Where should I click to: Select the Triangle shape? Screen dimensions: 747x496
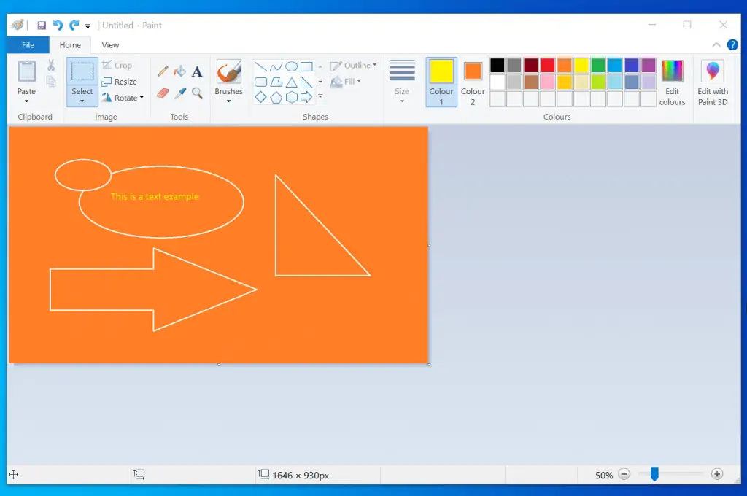pos(291,82)
